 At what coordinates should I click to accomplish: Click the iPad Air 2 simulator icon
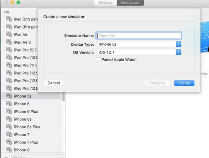coord(9,42)
